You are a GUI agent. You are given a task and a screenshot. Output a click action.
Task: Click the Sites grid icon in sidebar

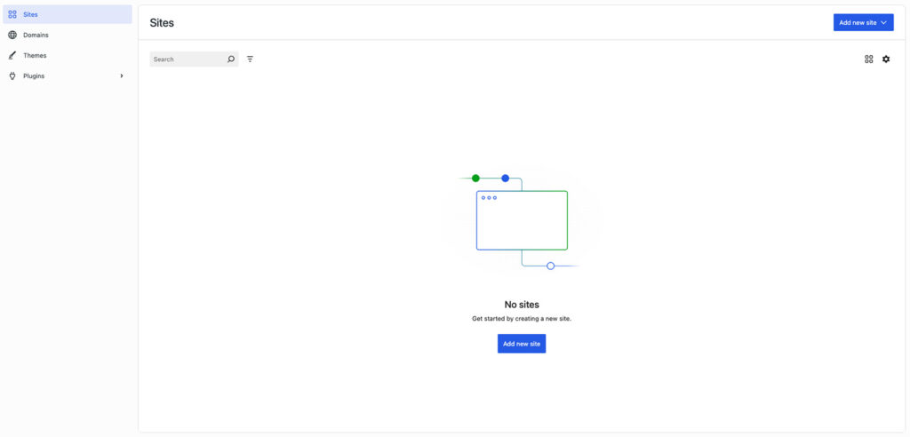coord(12,14)
